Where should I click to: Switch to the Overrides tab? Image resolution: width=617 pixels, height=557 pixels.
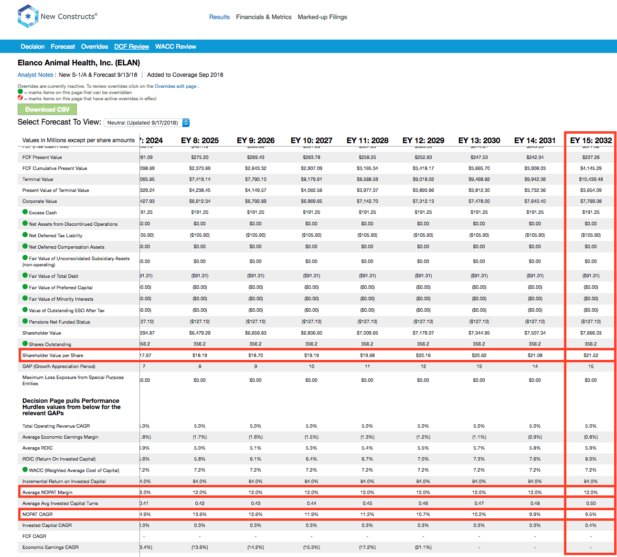click(95, 46)
